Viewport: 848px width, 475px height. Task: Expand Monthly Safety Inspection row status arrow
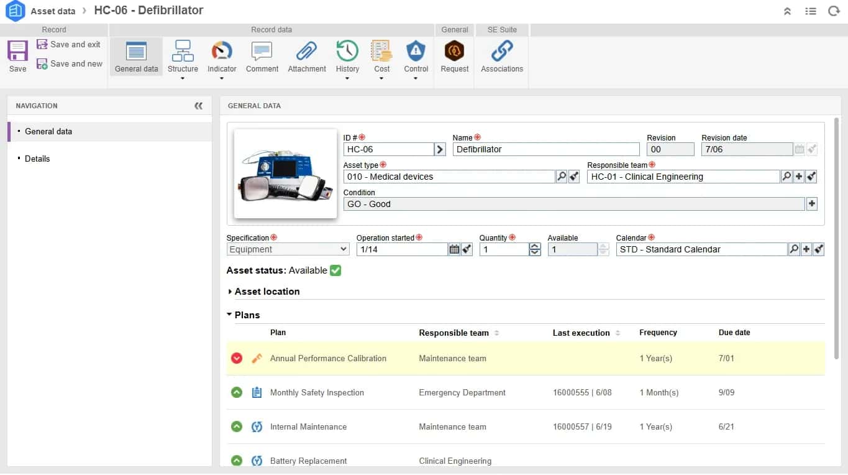click(x=237, y=392)
